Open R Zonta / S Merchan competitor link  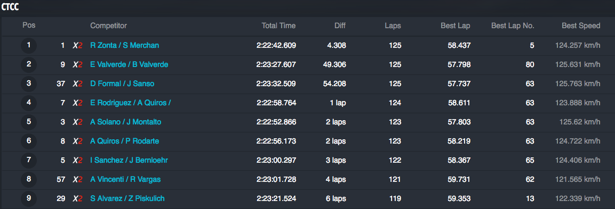pos(125,45)
